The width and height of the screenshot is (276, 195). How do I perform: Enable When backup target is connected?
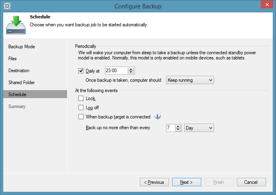pos(81,117)
